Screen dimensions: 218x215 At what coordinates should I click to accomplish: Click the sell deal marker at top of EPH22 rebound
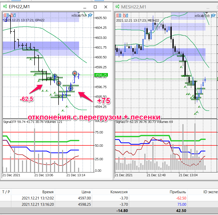click(75, 73)
